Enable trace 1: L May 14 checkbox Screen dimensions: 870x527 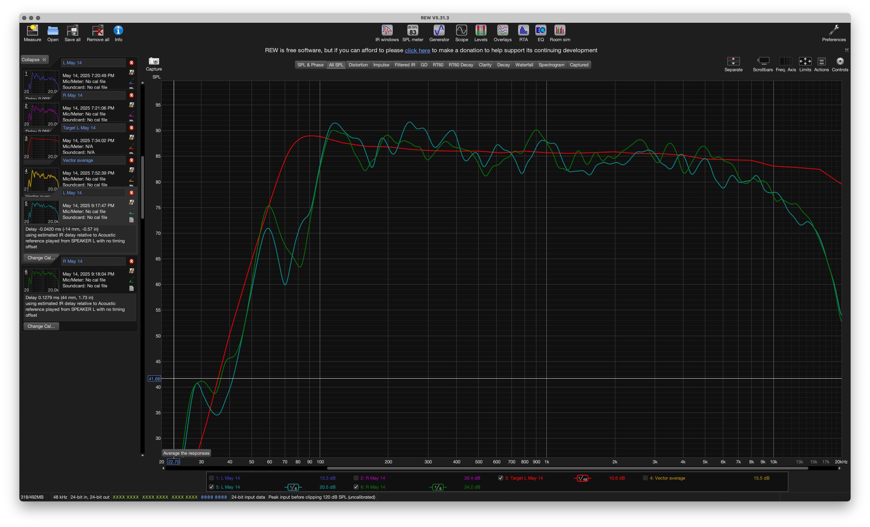point(211,478)
